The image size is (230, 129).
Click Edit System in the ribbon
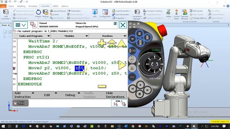[196, 11]
